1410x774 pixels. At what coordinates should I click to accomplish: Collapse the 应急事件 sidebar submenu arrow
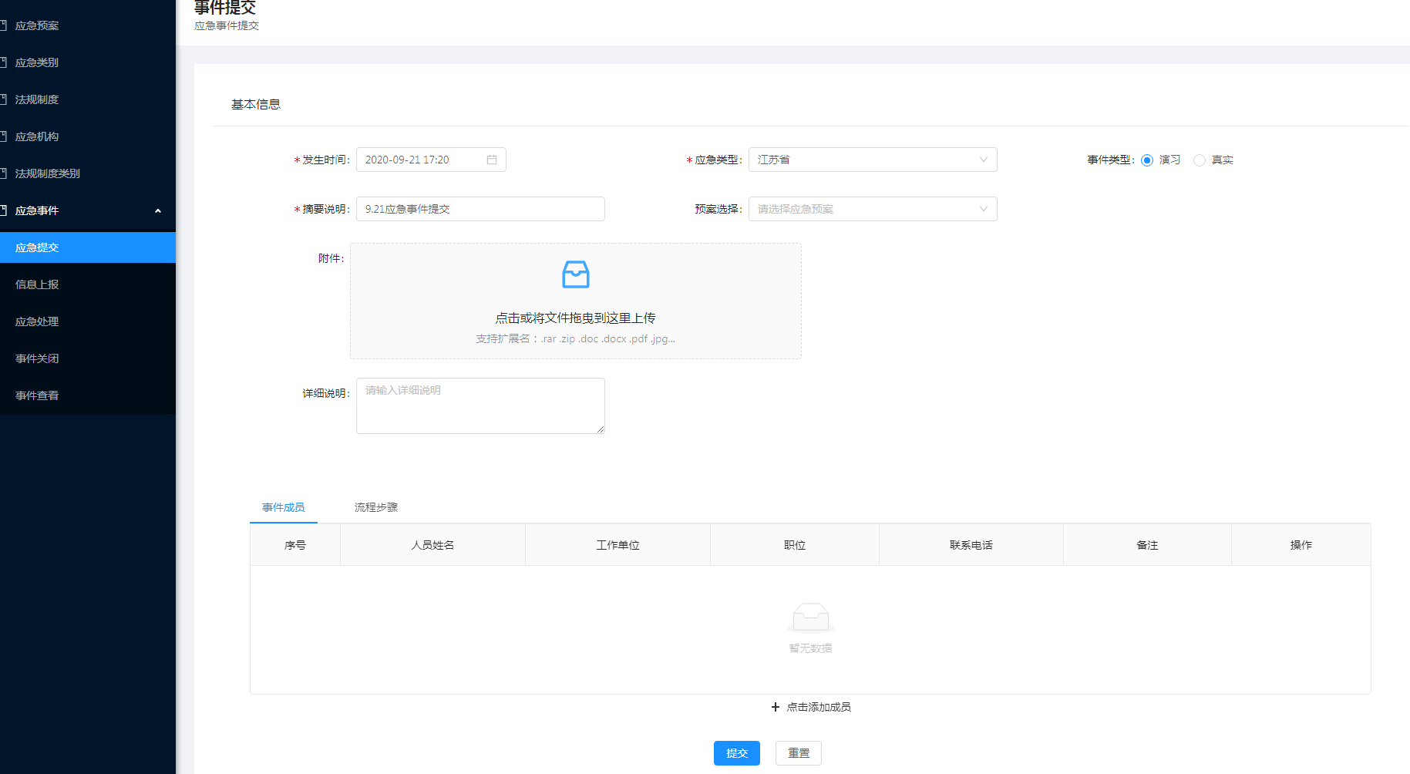pyautogui.click(x=158, y=210)
